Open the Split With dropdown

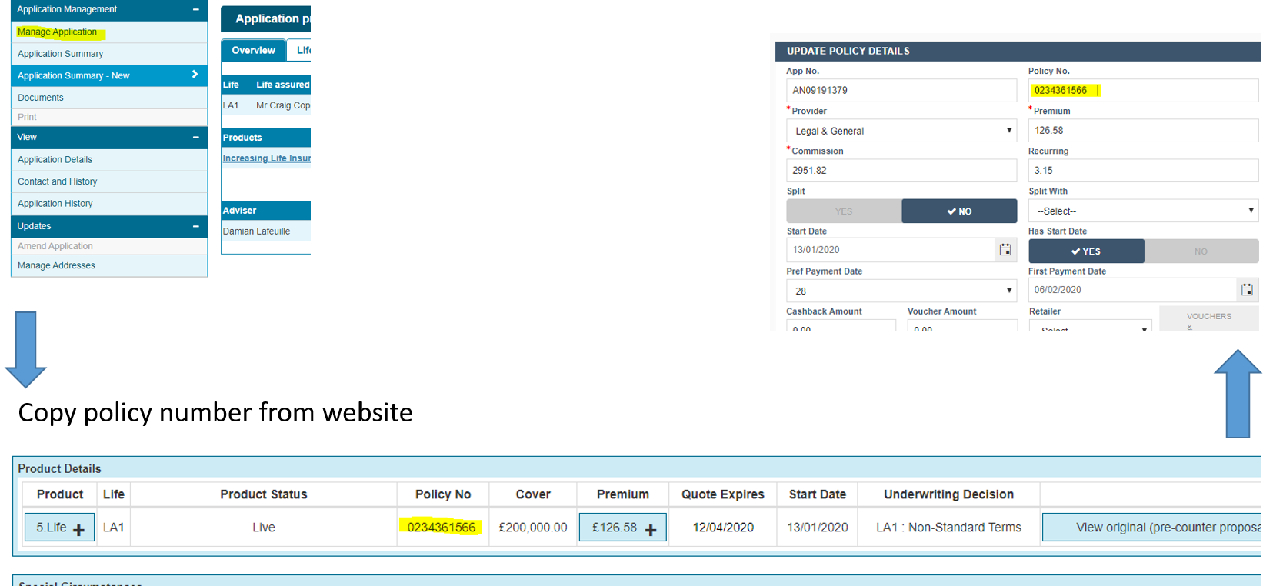pos(1143,211)
